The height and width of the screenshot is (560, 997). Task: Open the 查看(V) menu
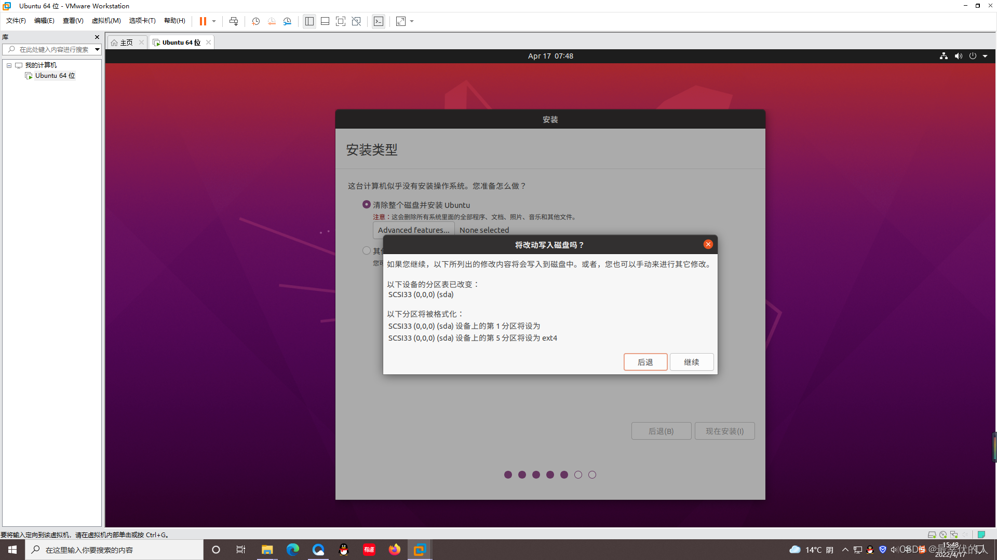click(73, 21)
